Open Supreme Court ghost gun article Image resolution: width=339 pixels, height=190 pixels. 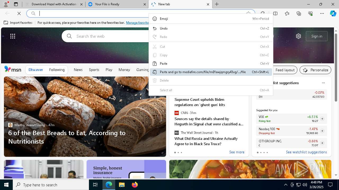200,102
